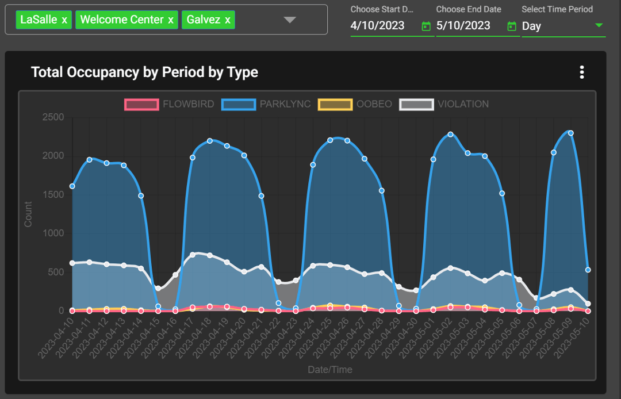The height and width of the screenshot is (399, 621).
Task: Click the PARKLYNC data point on 2023-05-09
Action: coord(570,133)
